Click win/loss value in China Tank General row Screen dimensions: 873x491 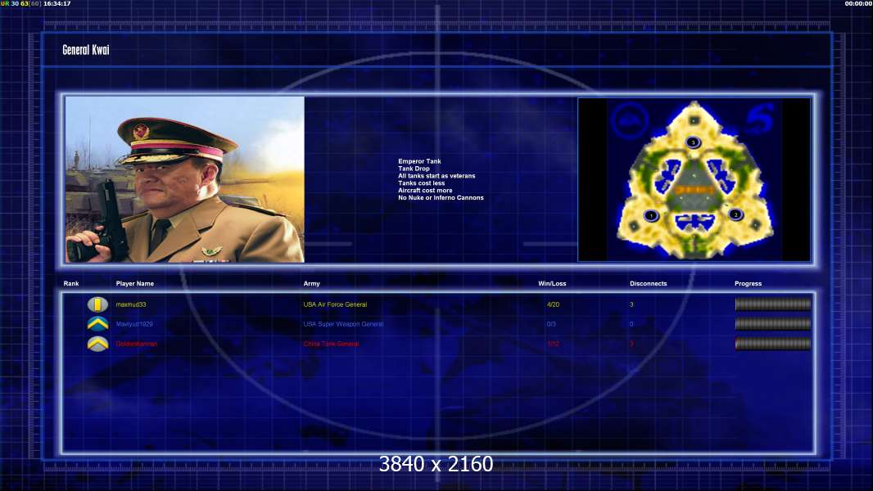(x=553, y=344)
